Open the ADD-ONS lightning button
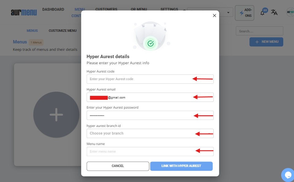 point(244,13)
